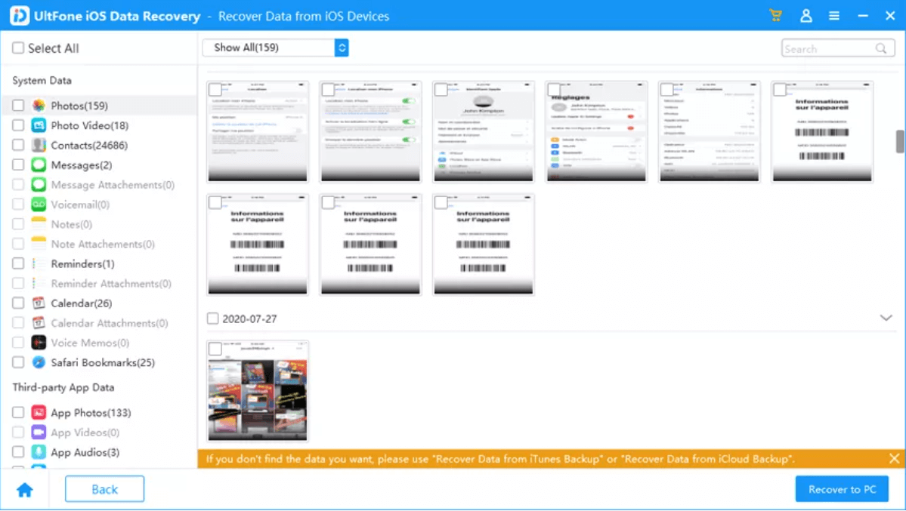Open the hamburger menu in the title bar
Viewport: 906px width, 511px height.
[834, 15]
